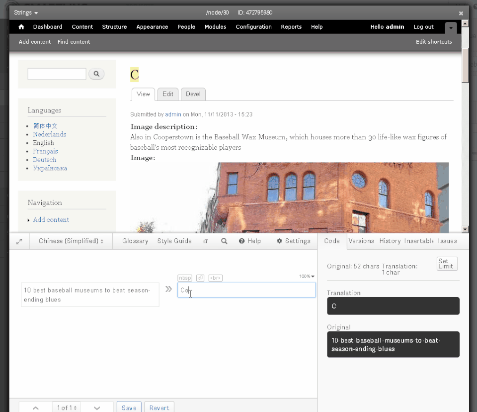
Task: Copy source to translation with double arrow icon
Action: (x=168, y=289)
